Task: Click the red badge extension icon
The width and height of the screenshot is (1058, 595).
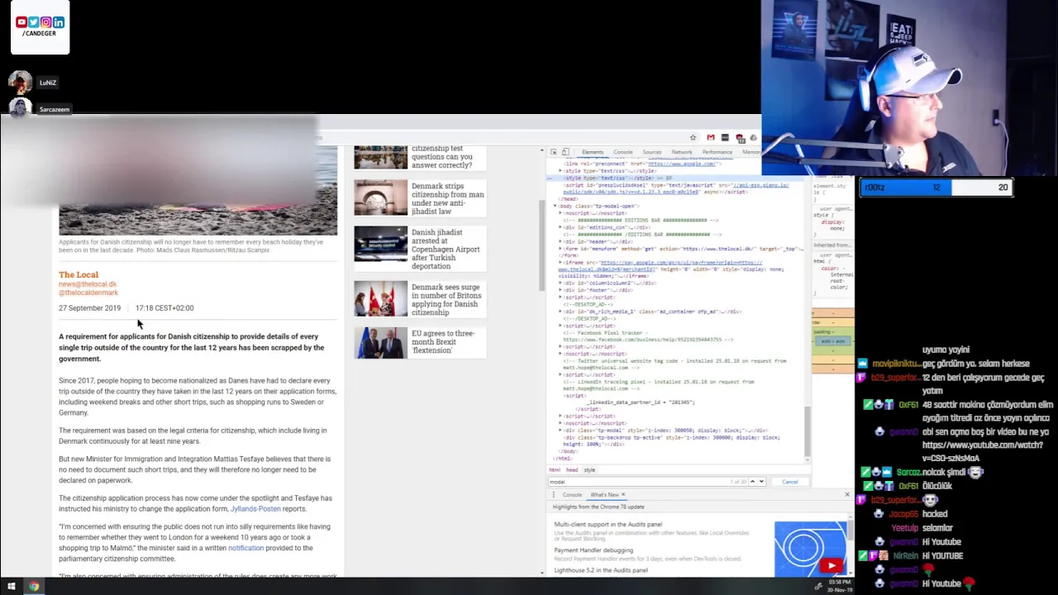Action: 741,138
